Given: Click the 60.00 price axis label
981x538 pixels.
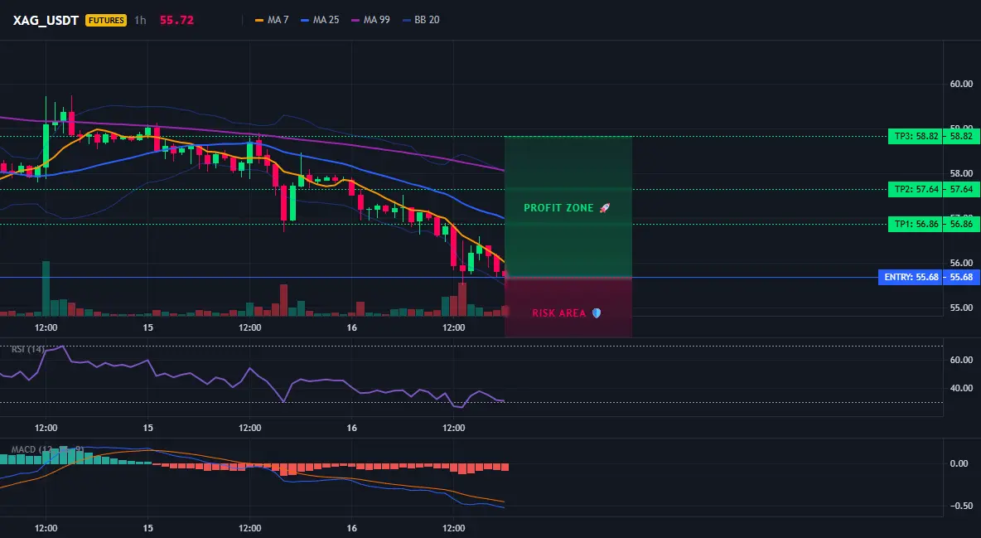Looking at the screenshot, I should (961, 84).
